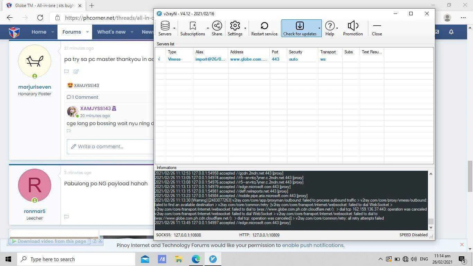Click the Promotion megaphone button
Image resolution: width=473 pixels, height=266 pixels.
point(353,28)
